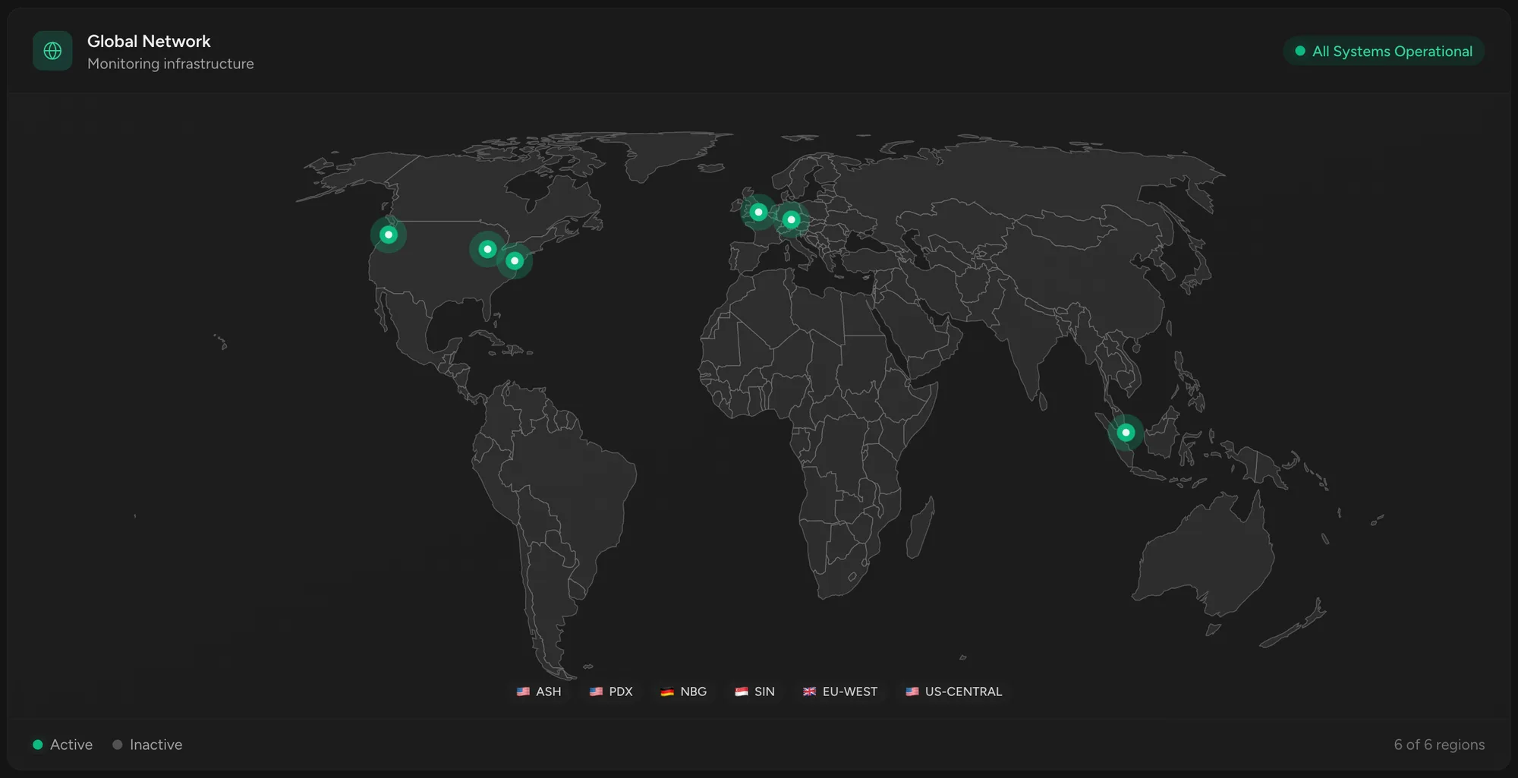The height and width of the screenshot is (778, 1518).
Task: Click the Active legend entry
Action: coord(63,745)
